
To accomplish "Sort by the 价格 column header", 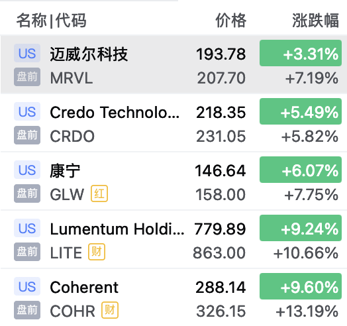I will pyautogui.click(x=230, y=21).
